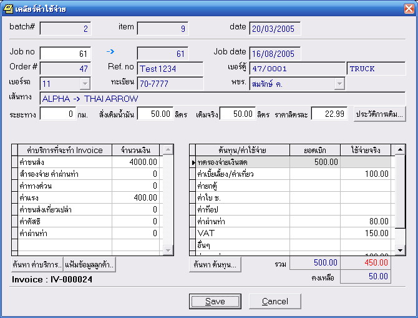Open the พขร. driver dropdown

click(x=339, y=84)
